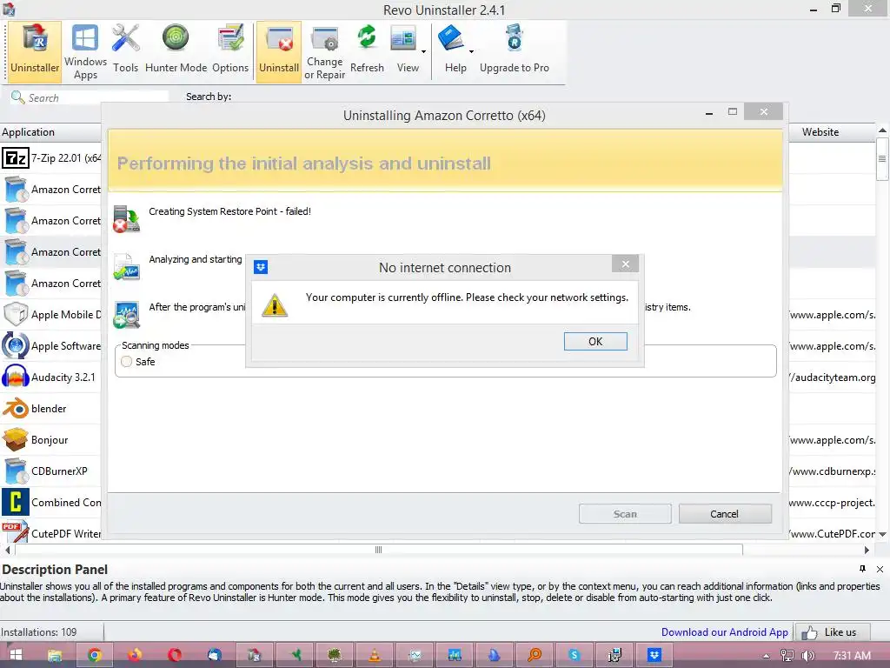This screenshot has height=668, width=890.
Task: Maximize the Uninstalling Amazon Corretto window
Action: click(x=733, y=111)
